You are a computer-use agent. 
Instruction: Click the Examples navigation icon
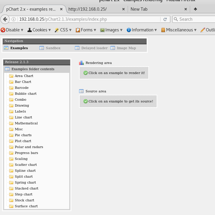(x=6, y=48)
